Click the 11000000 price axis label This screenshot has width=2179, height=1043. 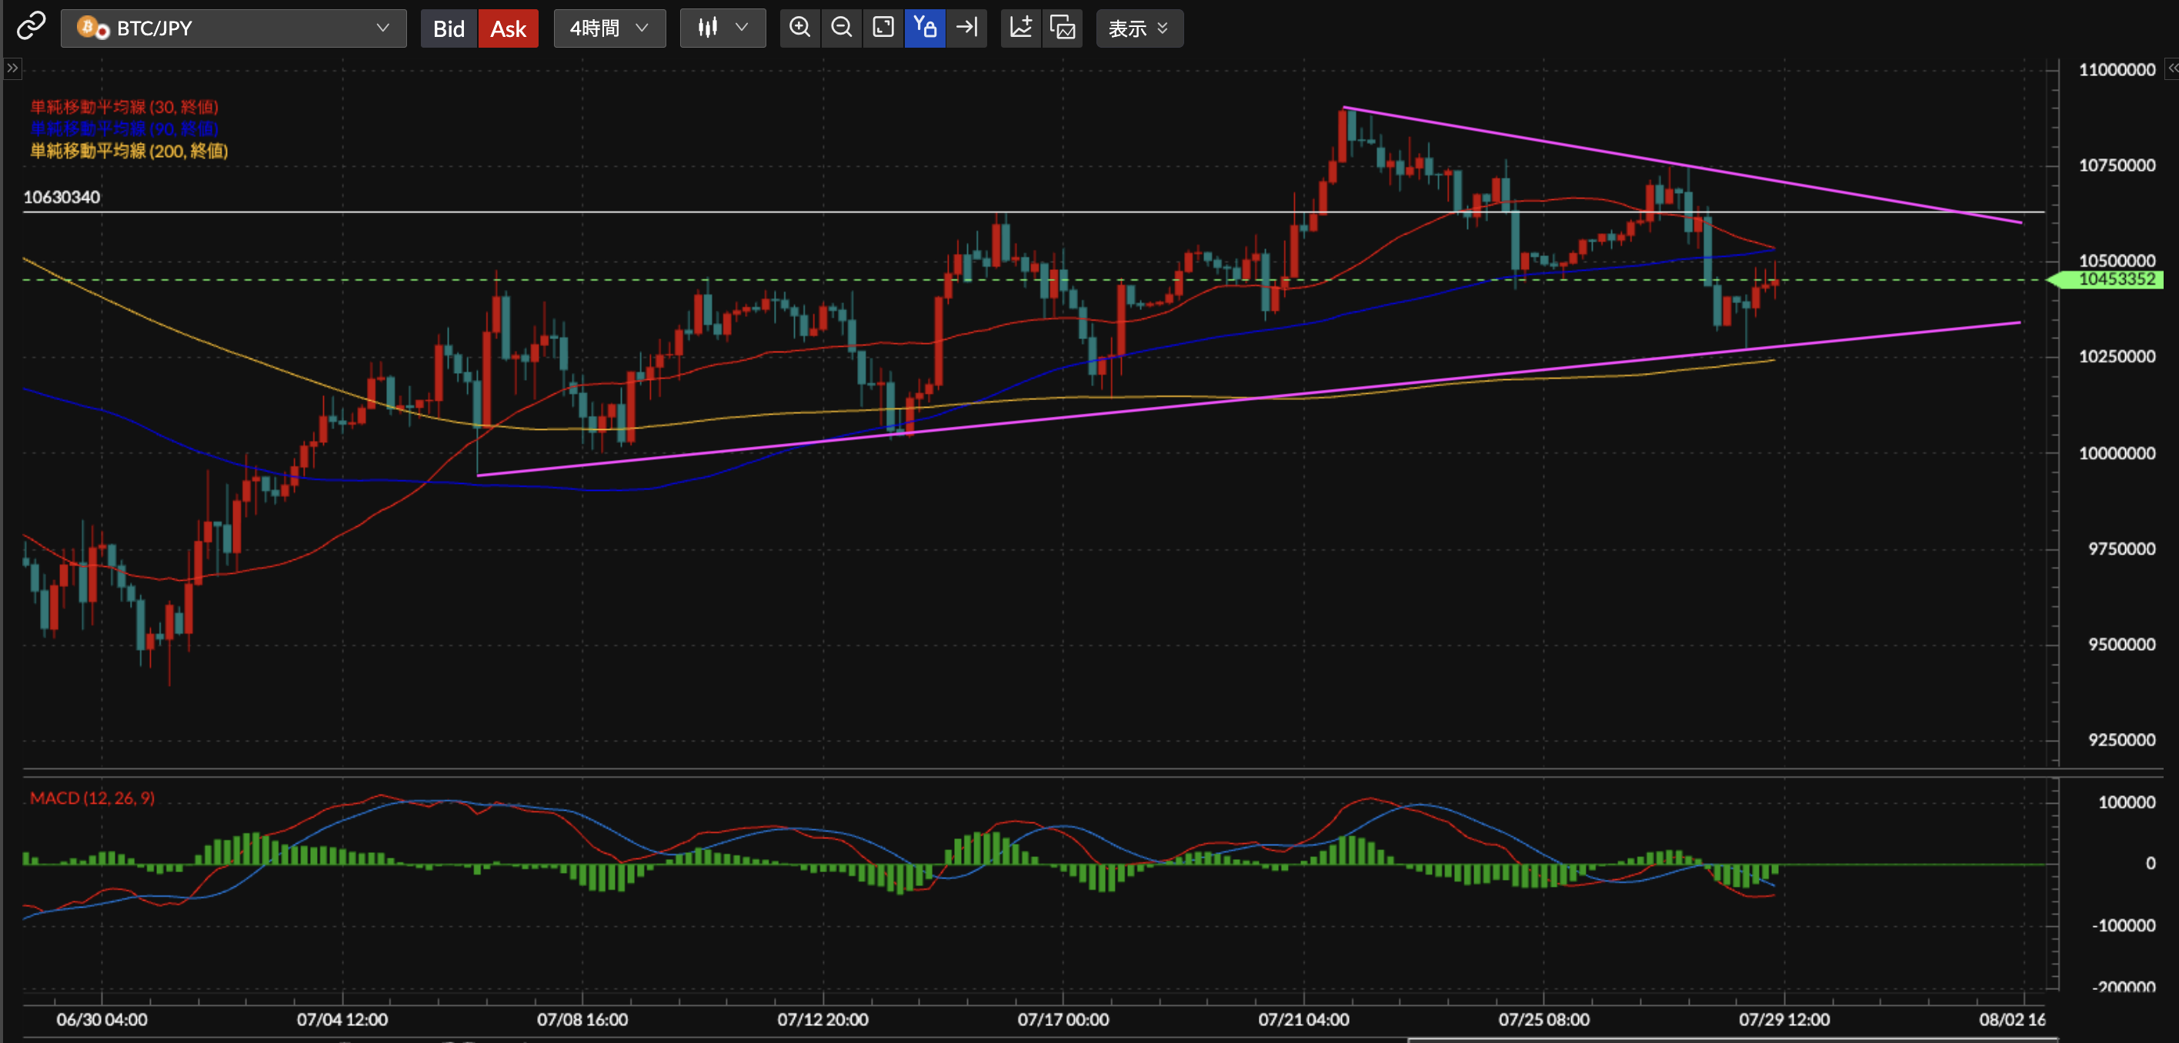pos(2117,70)
